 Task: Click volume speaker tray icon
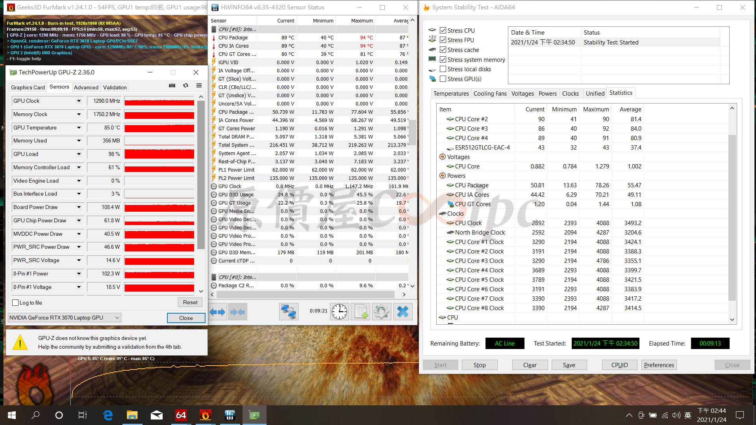676,415
